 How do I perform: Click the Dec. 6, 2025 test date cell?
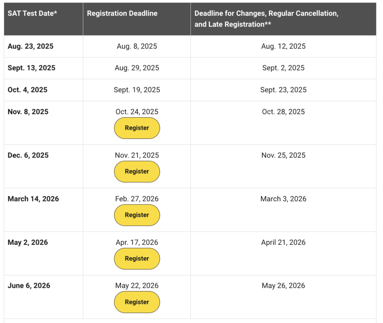tap(28, 155)
